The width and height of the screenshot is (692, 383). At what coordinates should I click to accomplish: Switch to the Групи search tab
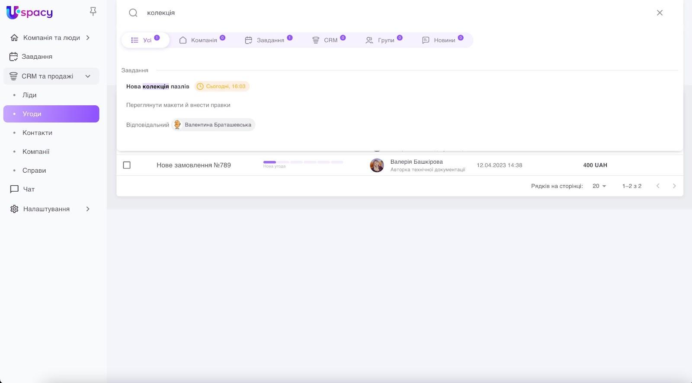(x=384, y=40)
